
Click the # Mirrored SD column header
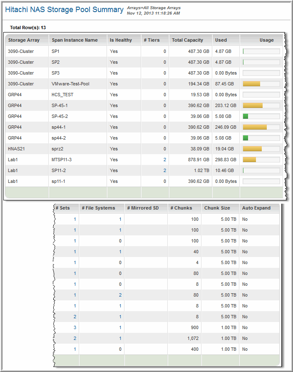pyautogui.click(x=143, y=208)
